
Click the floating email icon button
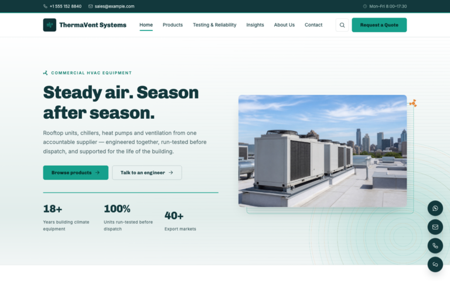435,227
